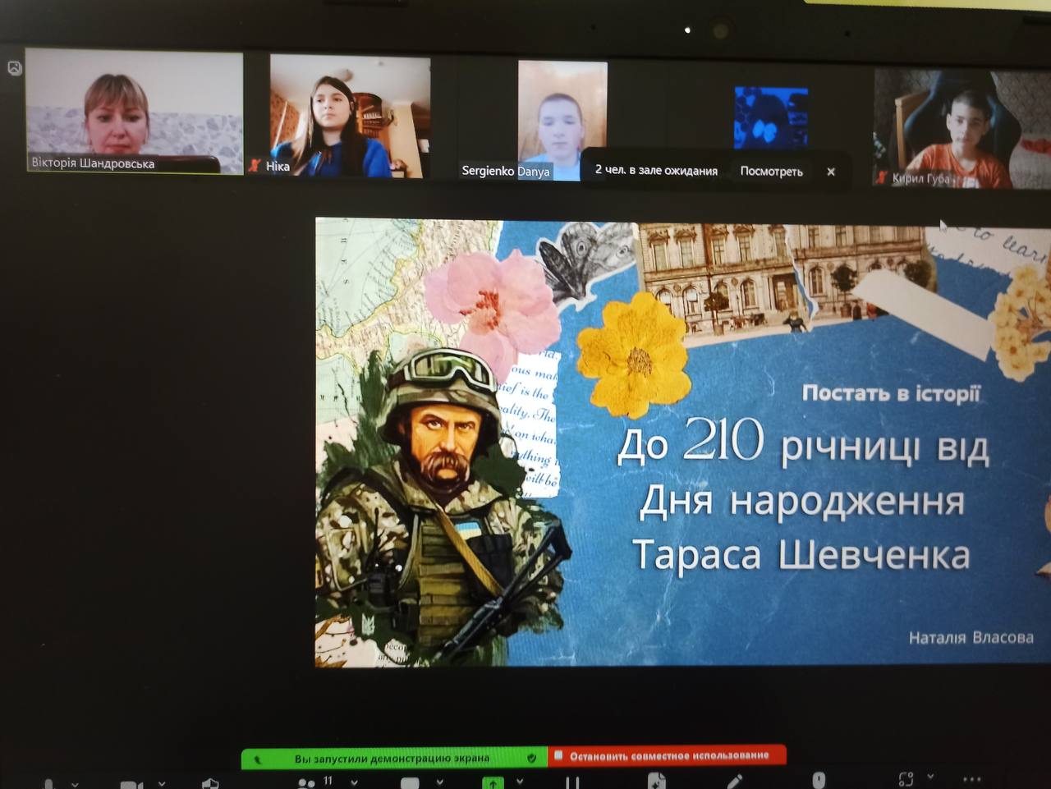Click Ніка's muted microphone icon
The image size is (1051, 789).
point(255,166)
